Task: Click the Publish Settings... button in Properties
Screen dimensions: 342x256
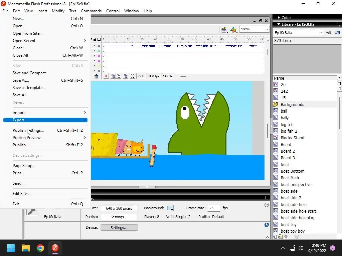Action: [x=119, y=217]
